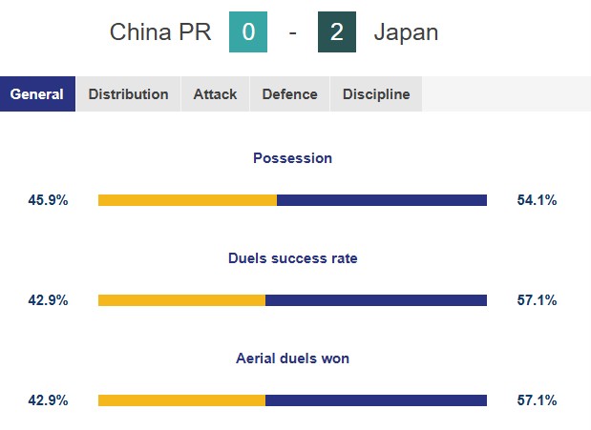Click the Duels success rate heading
The image size is (591, 430).
292,258
